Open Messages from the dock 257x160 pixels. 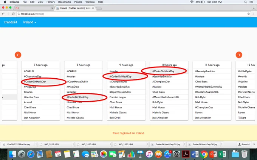85,154
